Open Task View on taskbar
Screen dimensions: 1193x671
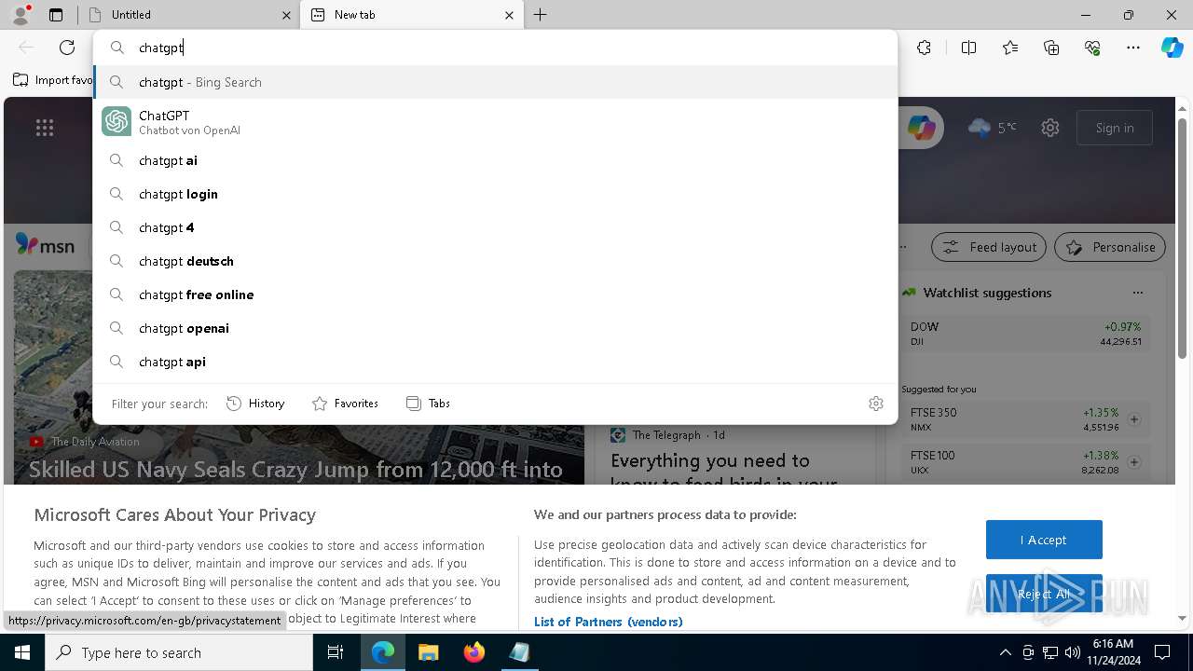[x=336, y=652]
